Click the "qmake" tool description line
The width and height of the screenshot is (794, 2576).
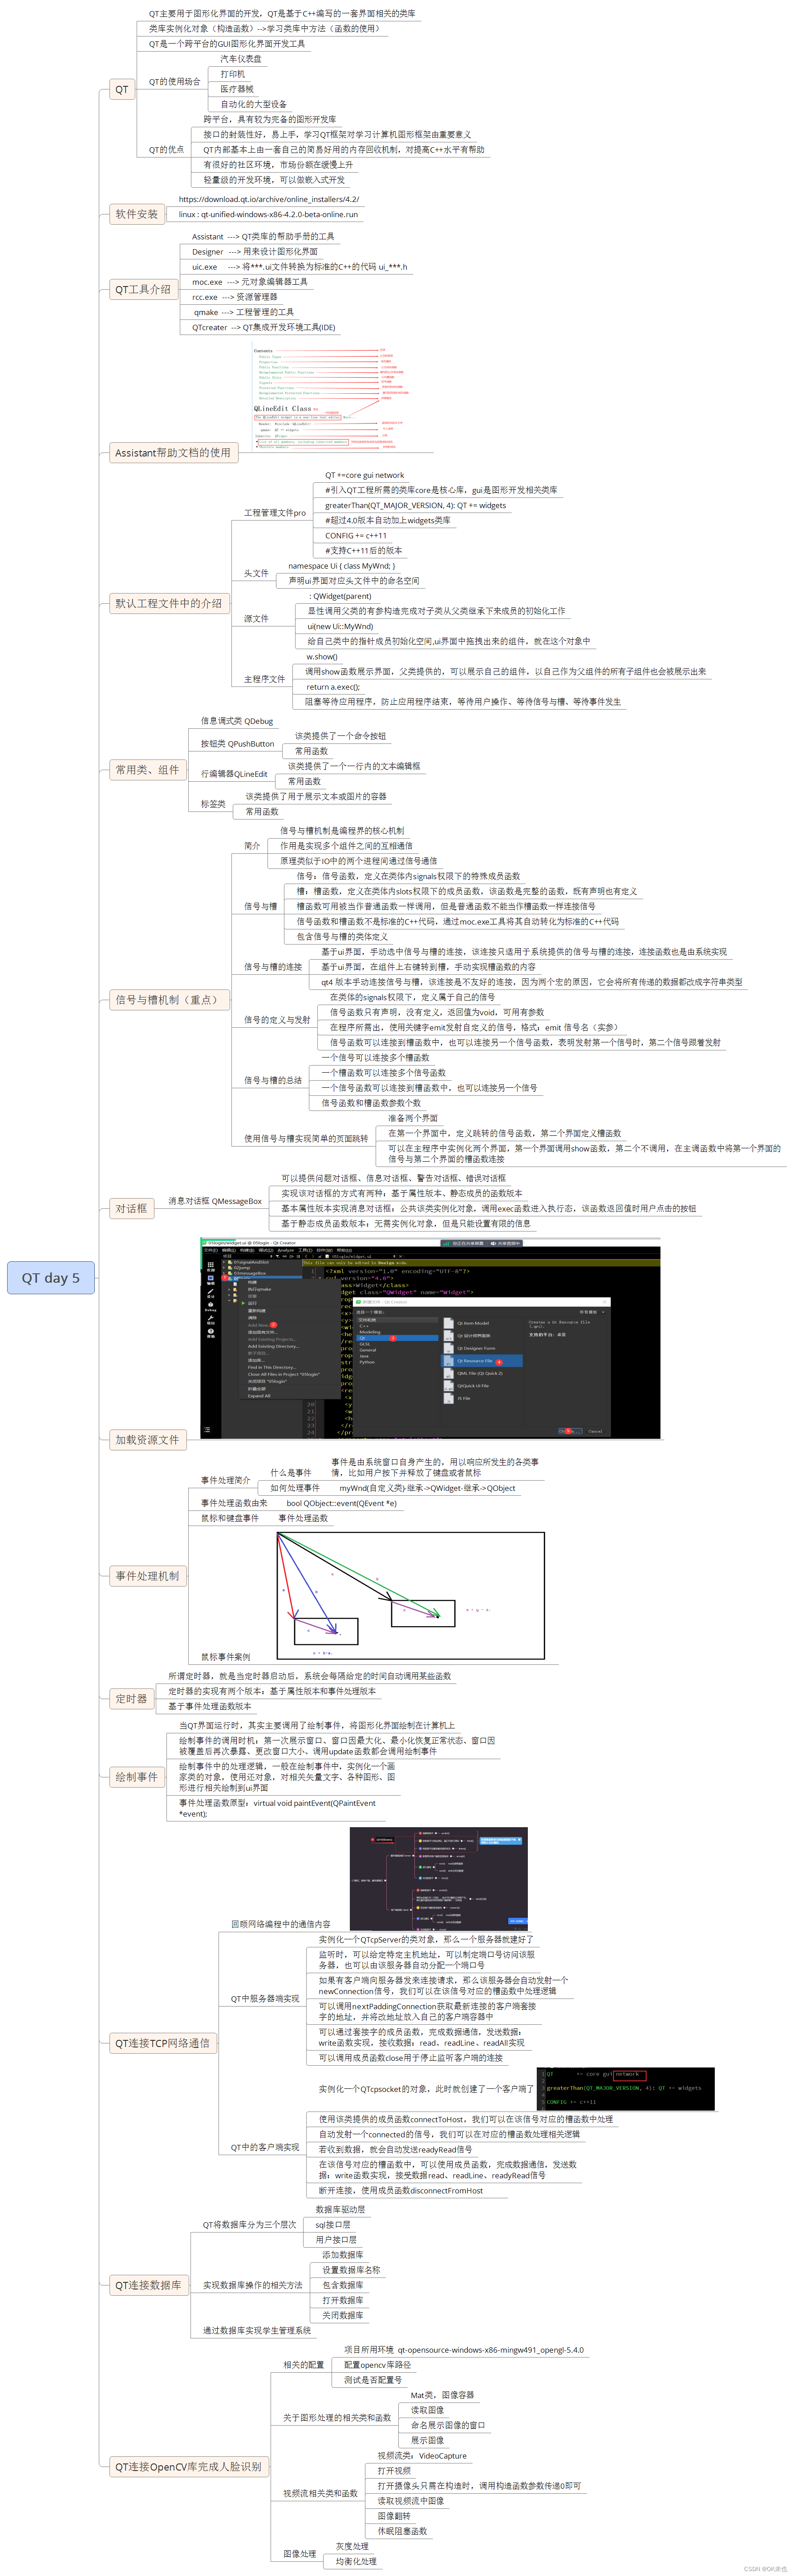pos(243,312)
